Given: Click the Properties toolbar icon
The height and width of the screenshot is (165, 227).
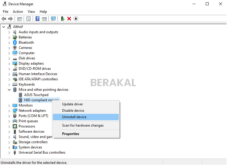Looking at the screenshot, I should click(28, 19).
